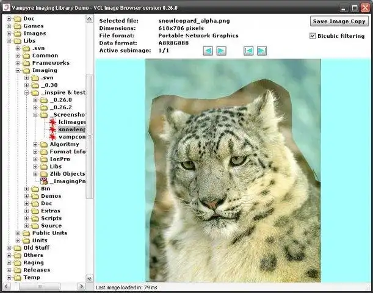The image size is (373, 293).
Task: Click the Portable Network Graphics format value
Action: pyautogui.click(x=198, y=35)
